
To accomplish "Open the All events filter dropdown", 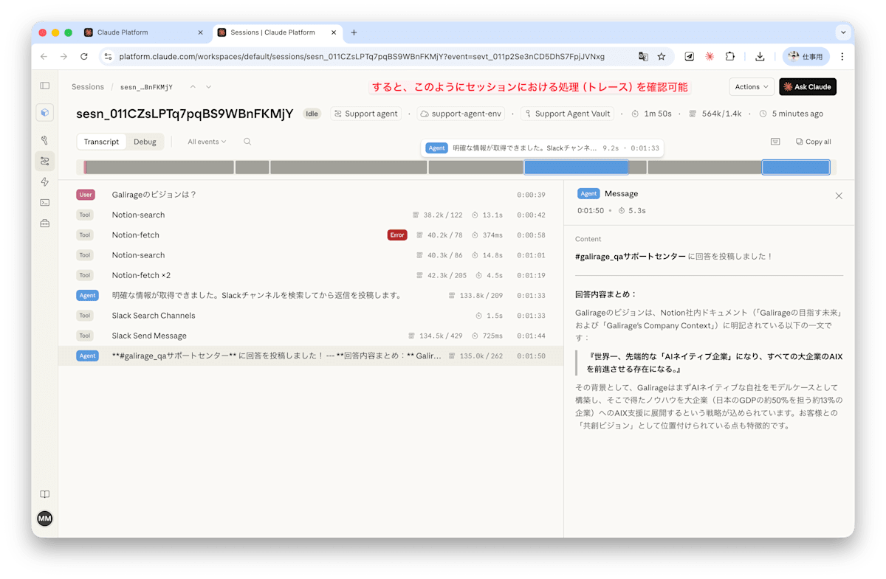I will [207, 142].
